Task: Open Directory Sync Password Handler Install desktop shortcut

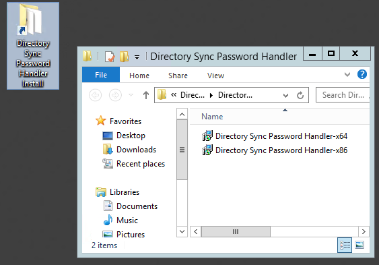Action: point(33,46)
